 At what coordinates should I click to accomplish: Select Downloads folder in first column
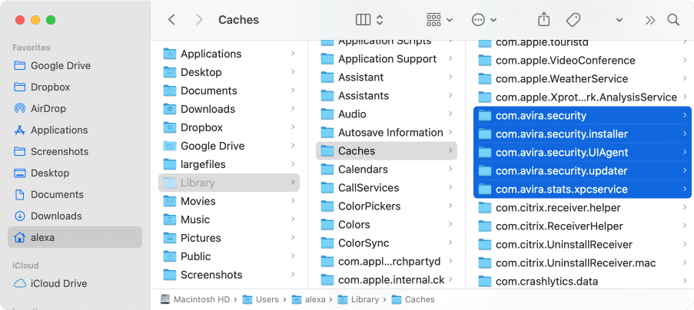point(229,109)
